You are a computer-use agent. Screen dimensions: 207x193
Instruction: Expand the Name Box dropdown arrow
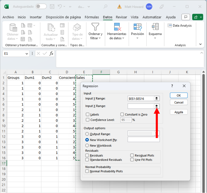pyautogui.click(x=27, y=54)
